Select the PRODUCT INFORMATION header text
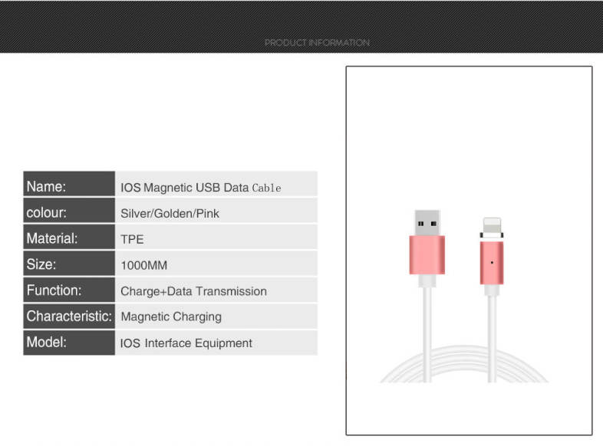603x446 pixels. click(317, 43)
